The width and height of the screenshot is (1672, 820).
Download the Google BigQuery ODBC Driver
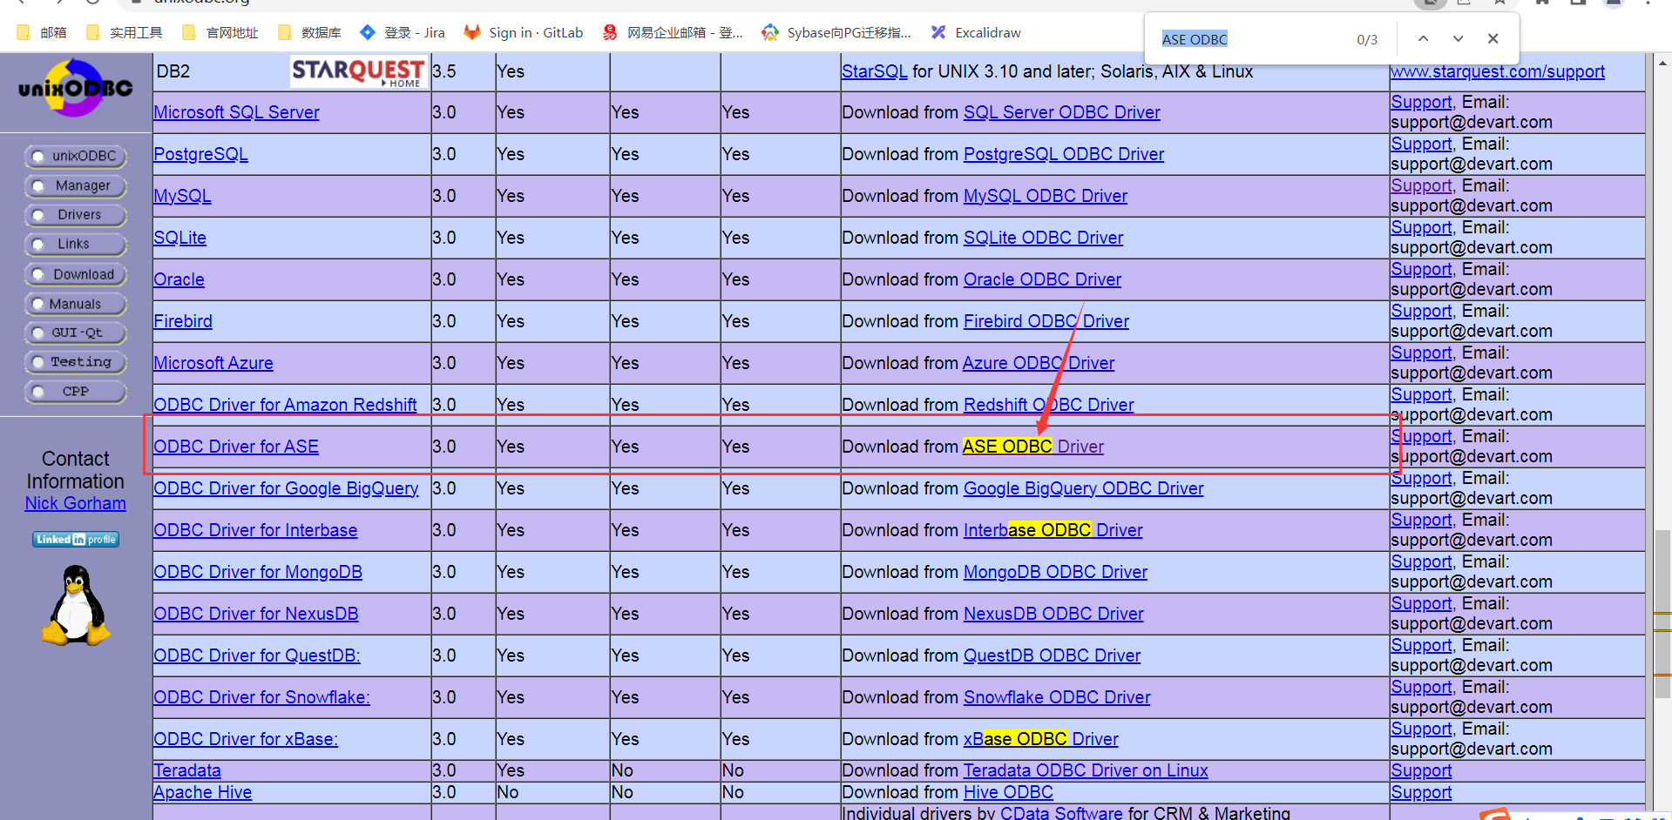(x=1083, y=488)
